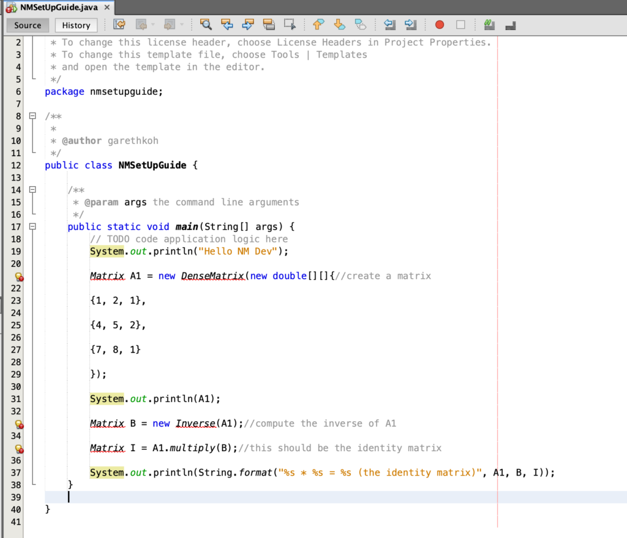Jump to the previous bookmark
The image size is (627, 538).
point(318,24)
